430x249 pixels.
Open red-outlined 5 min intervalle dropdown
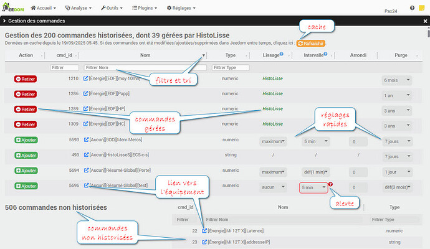pyautogui.click(x=313, y=187)
